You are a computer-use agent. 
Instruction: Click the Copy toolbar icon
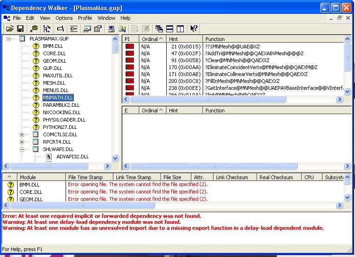click(34, 29)
